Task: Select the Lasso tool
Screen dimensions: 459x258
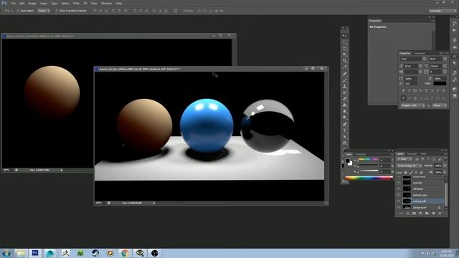Action: click(x=345, y=48)
